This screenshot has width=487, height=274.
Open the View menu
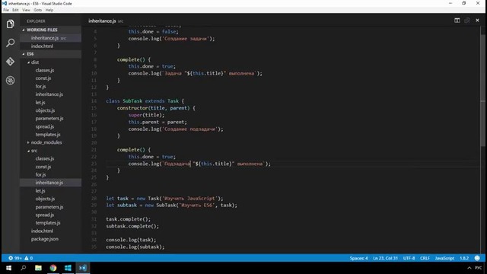[26, 10]
